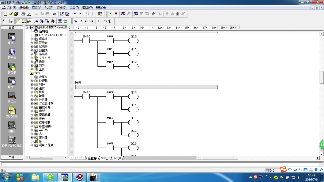Image resolution: width=324 pixels, height=182 pixels.
Task: Click the Options icon in toolbar
Action: 100,14
